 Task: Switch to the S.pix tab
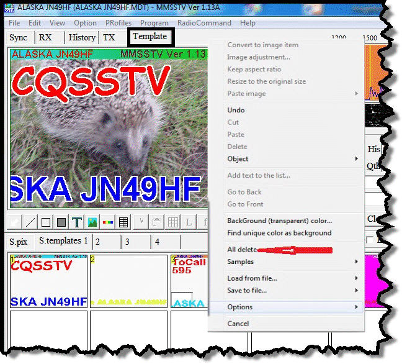pos(18,242)
